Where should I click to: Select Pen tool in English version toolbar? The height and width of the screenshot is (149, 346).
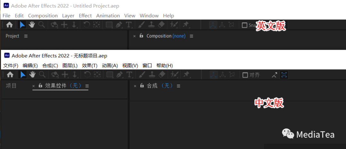(119, 25)
